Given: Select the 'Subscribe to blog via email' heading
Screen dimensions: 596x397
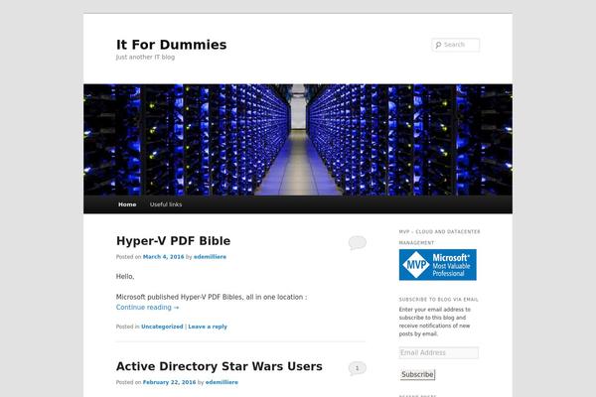Looking at the screenshot, I should point(439,300).
